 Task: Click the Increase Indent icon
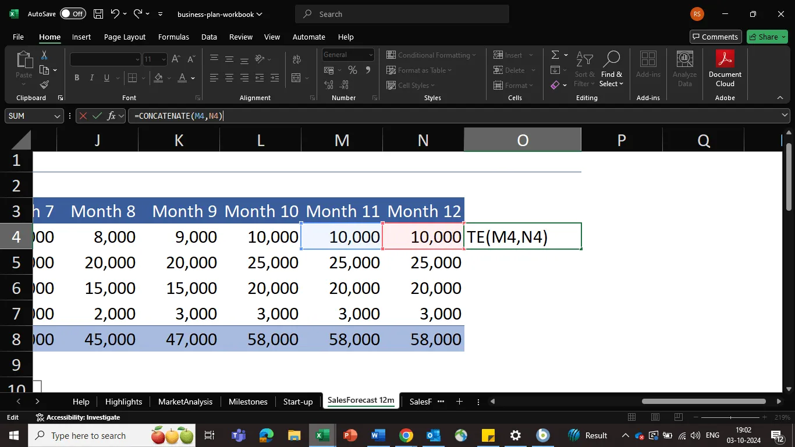(x=275, y=77)
